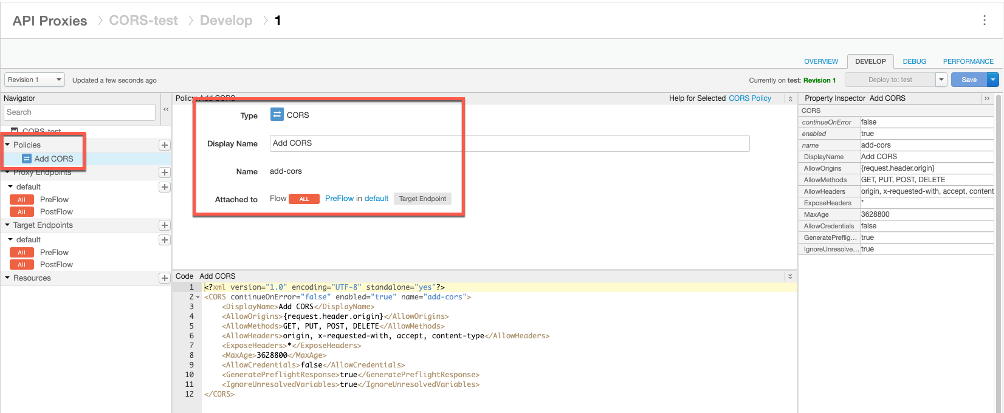Viewport: 1004px width, 413px height.
Task: Click the Property Inspector vertical scrollbar
Action: pos(998,254)
